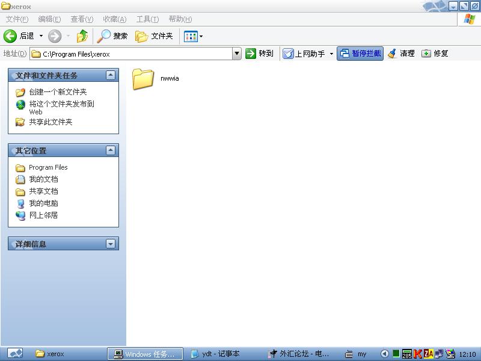Click the grey Forward arrow button
The image size is (481, 361).
point(55,36)
